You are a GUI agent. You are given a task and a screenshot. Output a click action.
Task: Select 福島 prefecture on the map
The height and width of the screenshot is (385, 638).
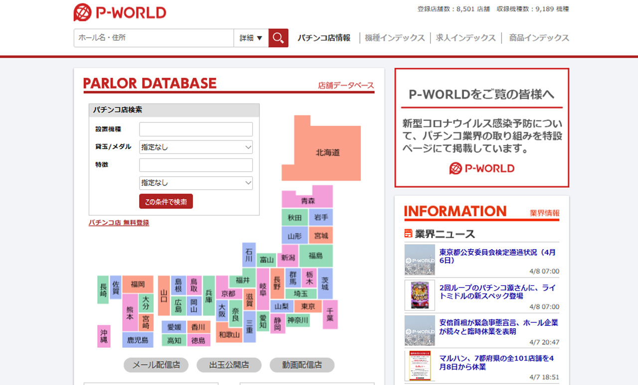click(x=316, y=256)
